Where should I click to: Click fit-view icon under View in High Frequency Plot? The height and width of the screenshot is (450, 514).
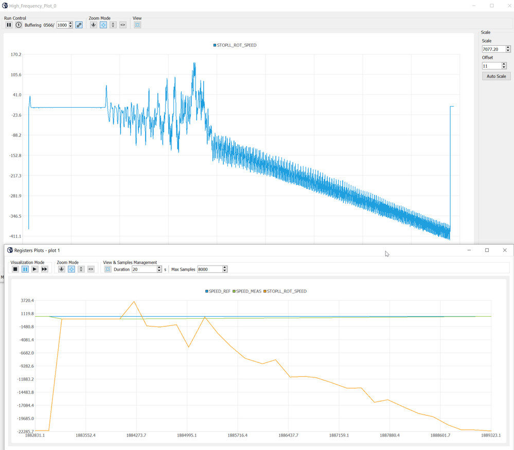coord(137,25)
